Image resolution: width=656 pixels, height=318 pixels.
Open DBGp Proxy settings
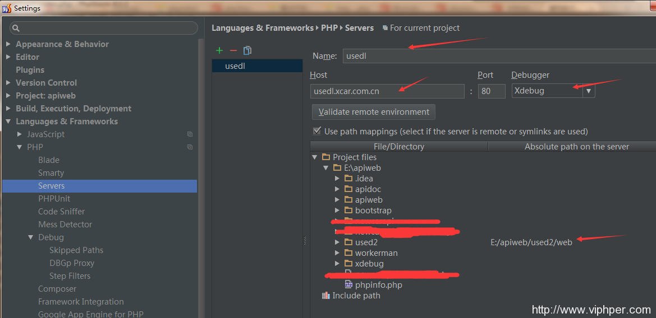click(x=71, y=263)
